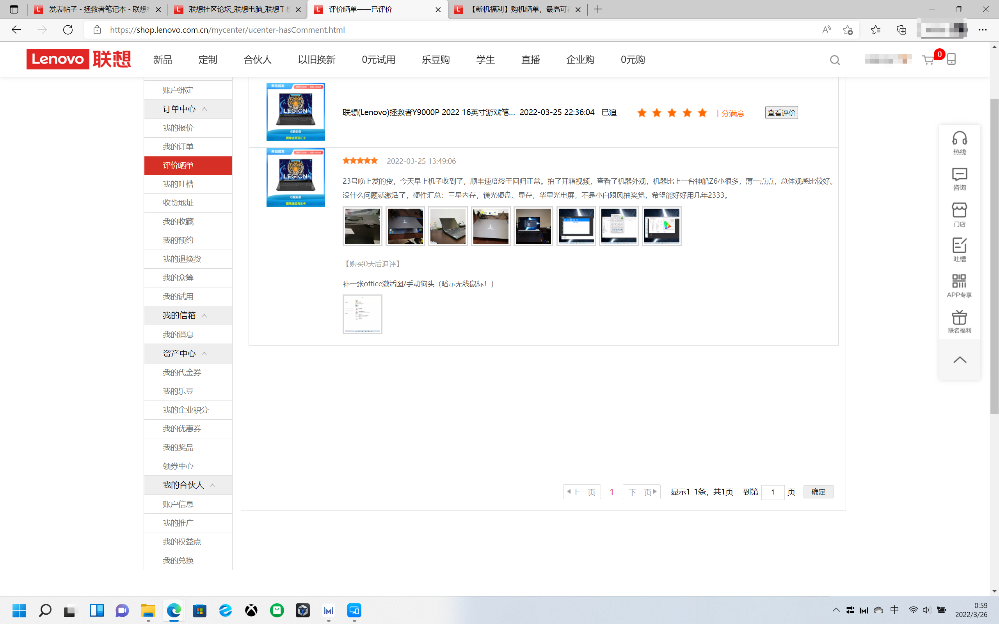Collapse the 资产中心 sidebar section
Viewport: 999px width, 624px height.
(x=204, y=354)
